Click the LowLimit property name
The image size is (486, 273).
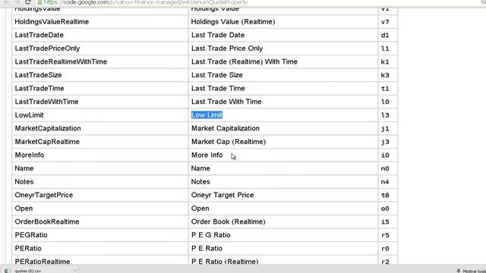tap(29, 115)
